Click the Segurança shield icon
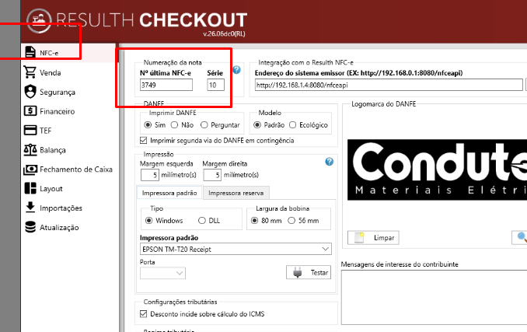 30,92
